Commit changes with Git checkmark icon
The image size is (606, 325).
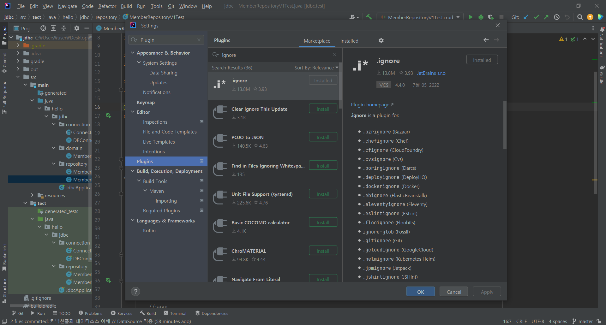pos(536,17)
